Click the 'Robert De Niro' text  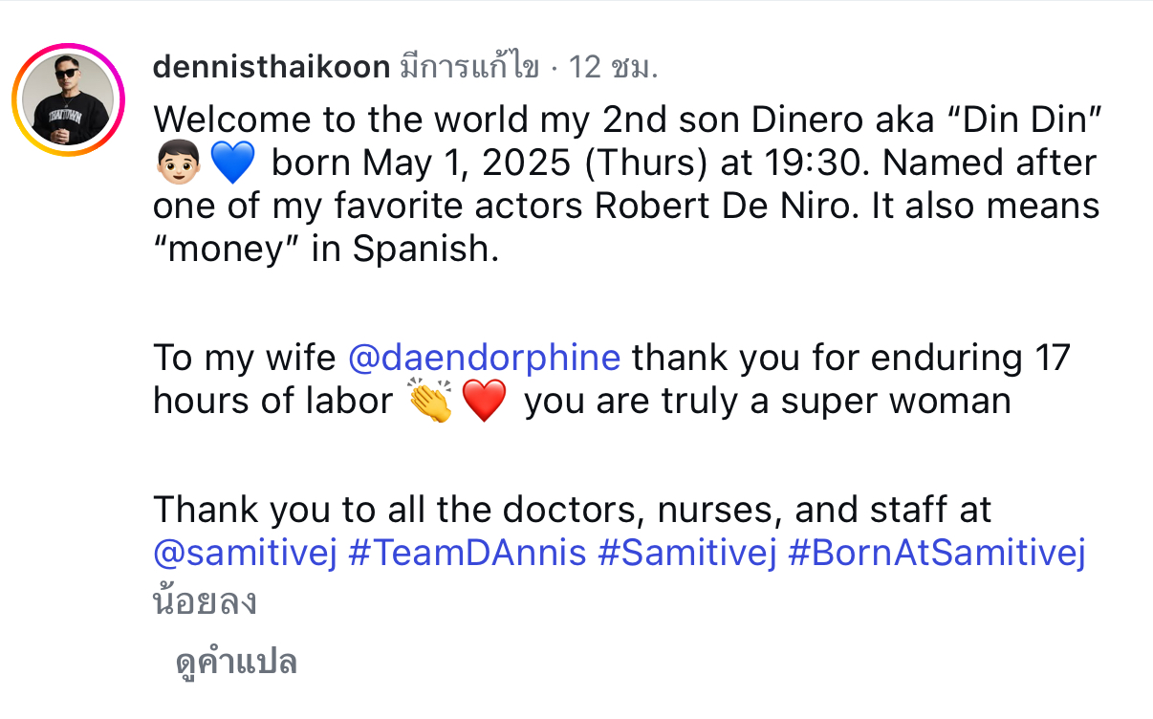point(722,207)
